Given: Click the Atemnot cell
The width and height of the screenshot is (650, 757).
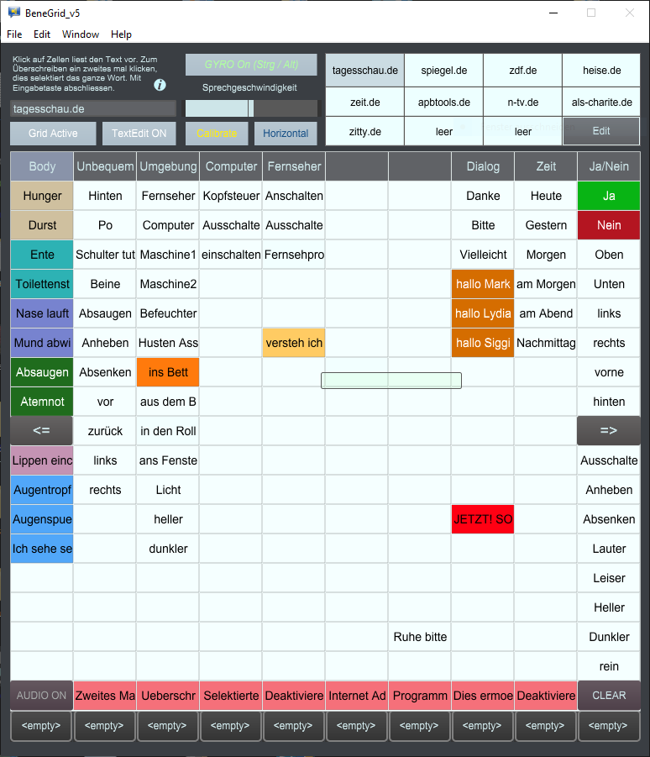Looking at the screenshot, I should [x=42, y=402].
